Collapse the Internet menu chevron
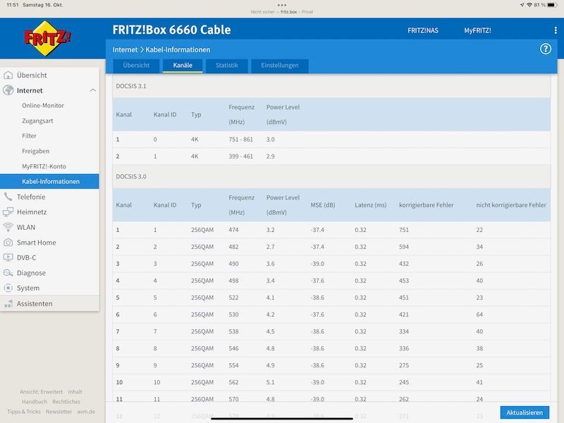 93,90
